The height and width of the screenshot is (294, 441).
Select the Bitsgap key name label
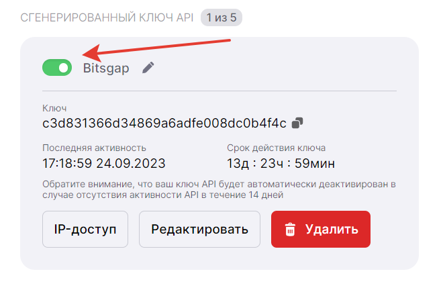coord(106,68)
